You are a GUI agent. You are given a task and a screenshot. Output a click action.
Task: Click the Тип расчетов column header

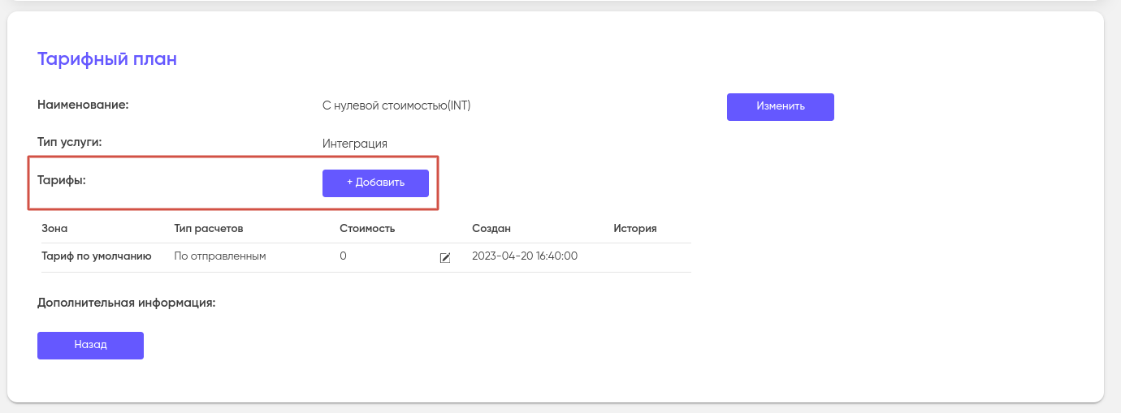point(209,228)
